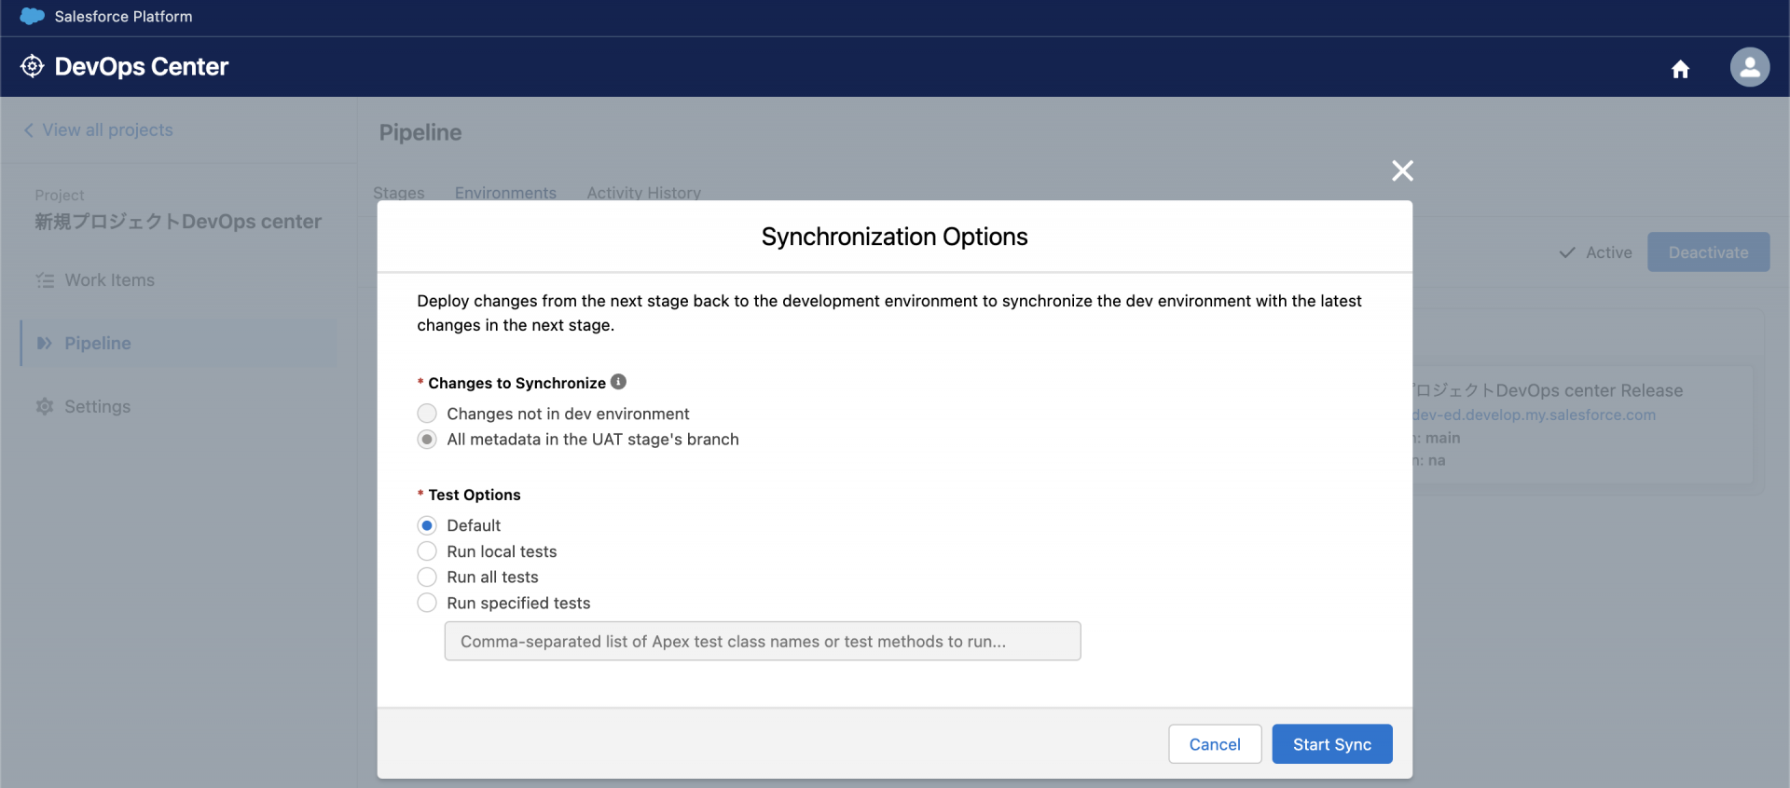Click the Work Items list icon

pos(45,280)
